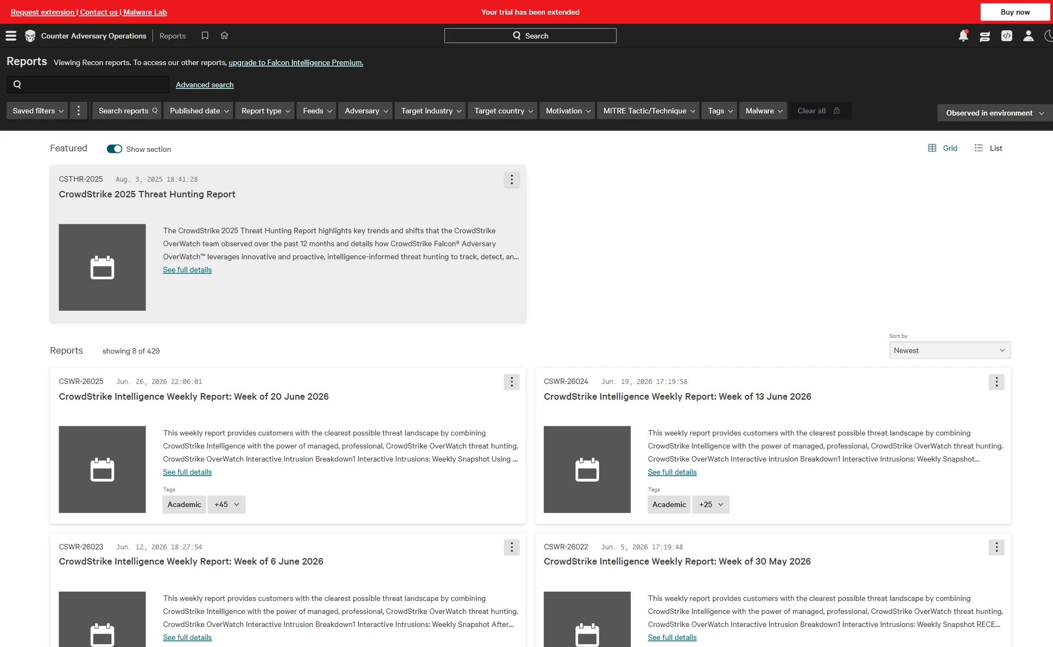This screenshot has height=647, width=1053.
Task: Click the Academic tag on CSWR-26024
Action: tap(669, 504)
